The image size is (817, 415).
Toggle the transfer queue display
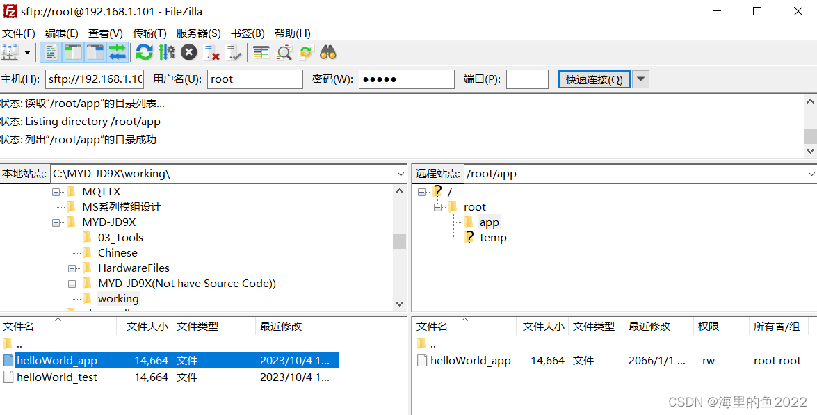tap(117, 52)
